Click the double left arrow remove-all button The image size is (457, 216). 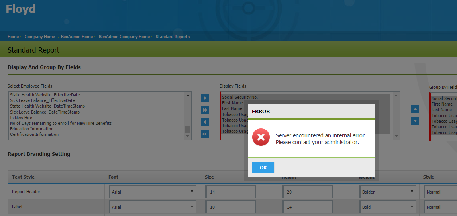(x=205, y=134)
